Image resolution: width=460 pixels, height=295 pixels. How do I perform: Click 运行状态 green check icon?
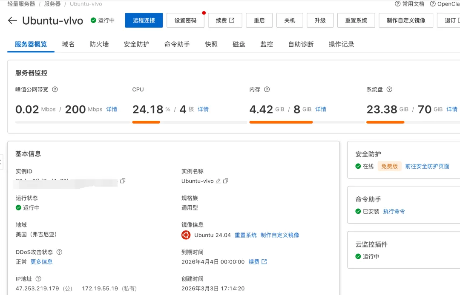click(x=18, y=207)
